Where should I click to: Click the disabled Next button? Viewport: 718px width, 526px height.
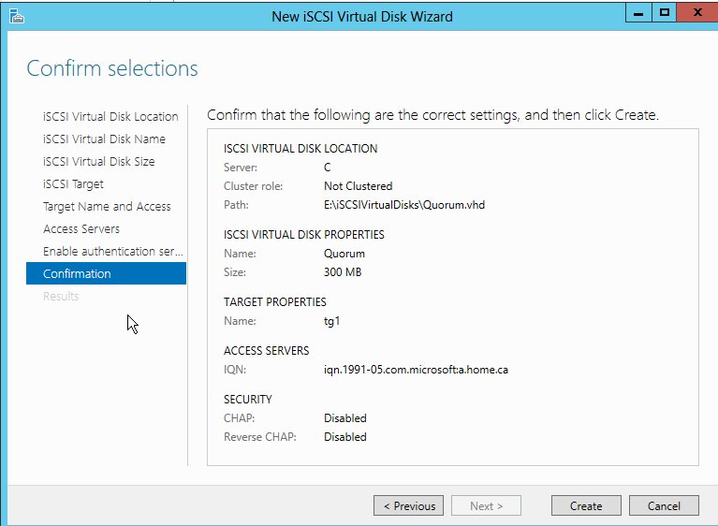click(x=486, y=506)
